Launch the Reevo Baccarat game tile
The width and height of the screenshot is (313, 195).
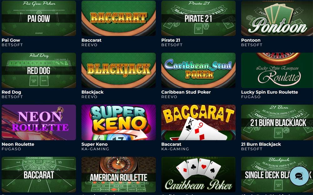tap(119, 18)
